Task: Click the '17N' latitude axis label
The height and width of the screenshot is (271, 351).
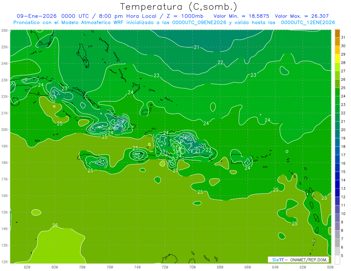Action: click(4, 179)
